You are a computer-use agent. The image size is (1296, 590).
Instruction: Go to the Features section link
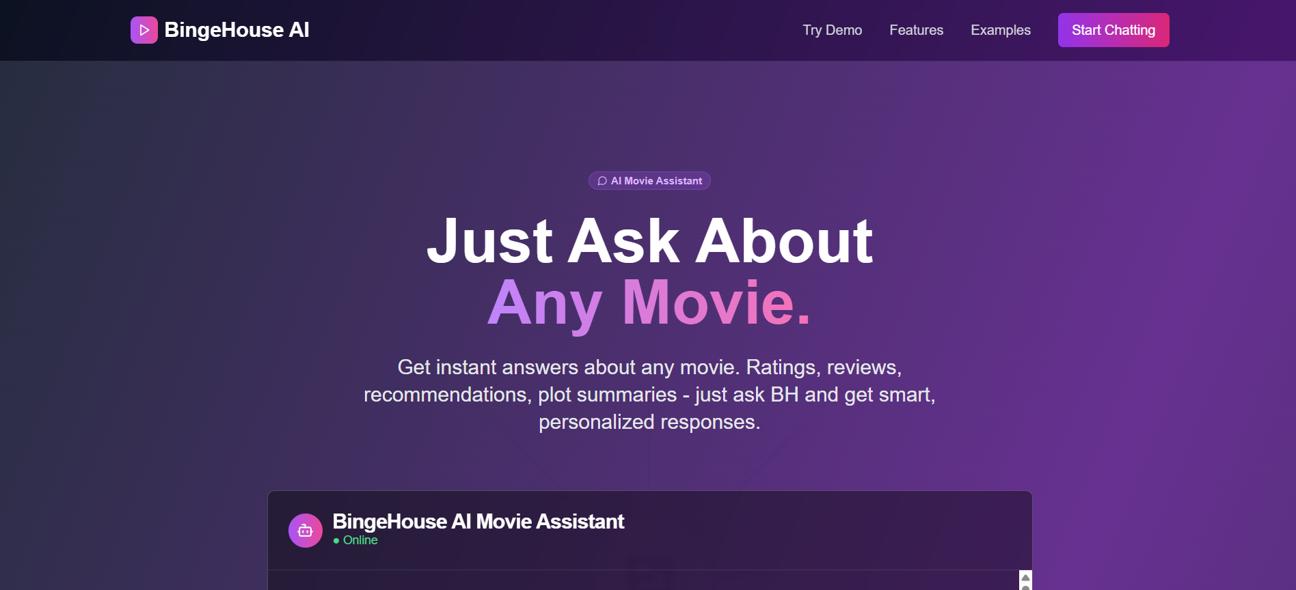coord(916,30)
